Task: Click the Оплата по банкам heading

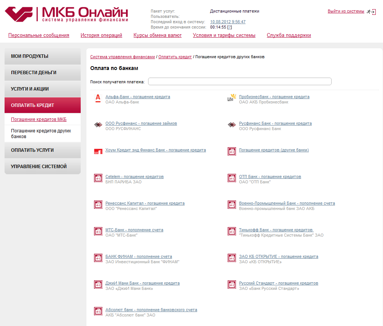Action: tap(114, 68)
